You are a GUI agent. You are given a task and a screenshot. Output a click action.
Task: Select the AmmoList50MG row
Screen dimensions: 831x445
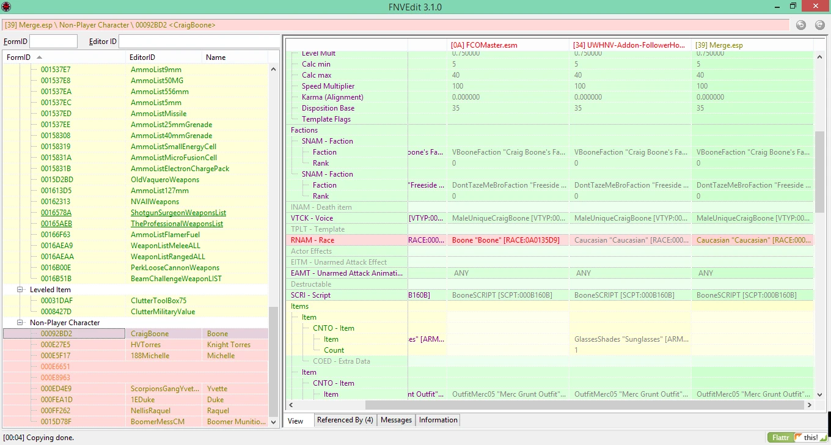click(x=135, y=81)
